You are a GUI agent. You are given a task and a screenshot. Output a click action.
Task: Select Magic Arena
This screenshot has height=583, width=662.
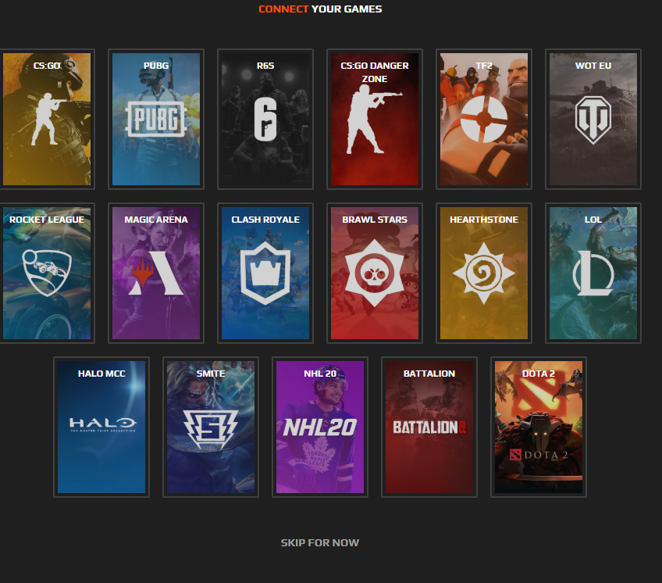point(156,273)
